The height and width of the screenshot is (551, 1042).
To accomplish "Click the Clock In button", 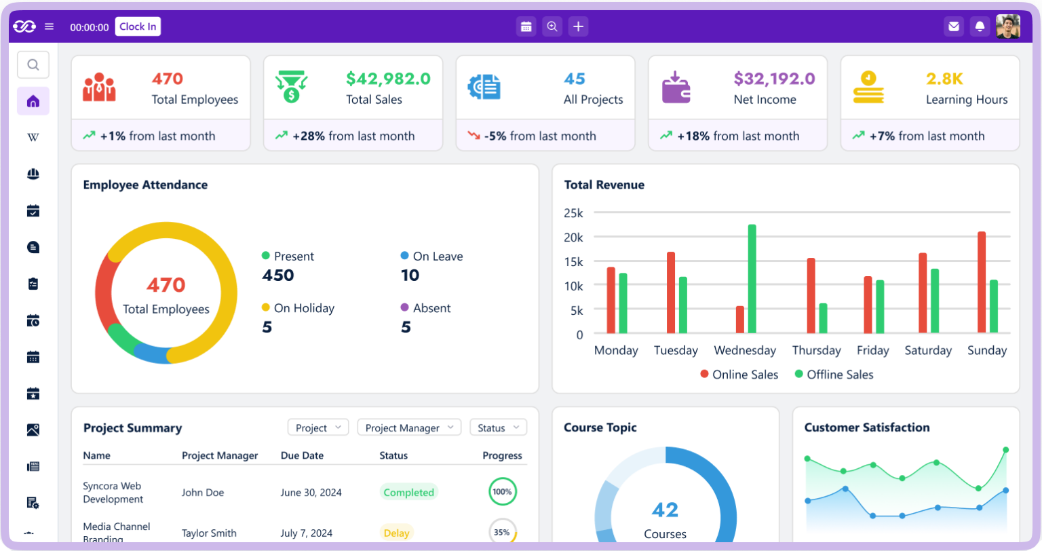I will (138, 26).
